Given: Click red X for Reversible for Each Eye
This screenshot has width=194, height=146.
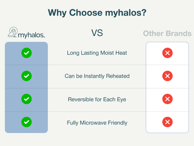Looking at the screenshot, I should (x=167, y=99).
